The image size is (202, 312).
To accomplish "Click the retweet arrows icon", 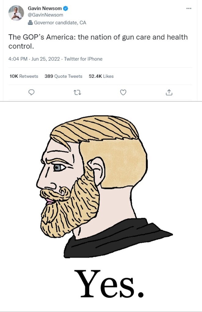I will pos(77,92).
